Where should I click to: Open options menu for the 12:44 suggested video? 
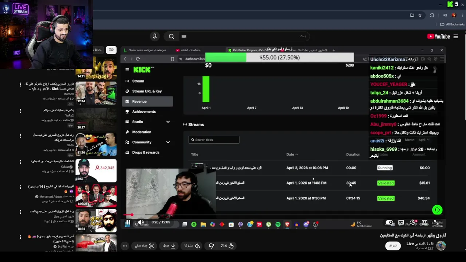pos(20,84)
